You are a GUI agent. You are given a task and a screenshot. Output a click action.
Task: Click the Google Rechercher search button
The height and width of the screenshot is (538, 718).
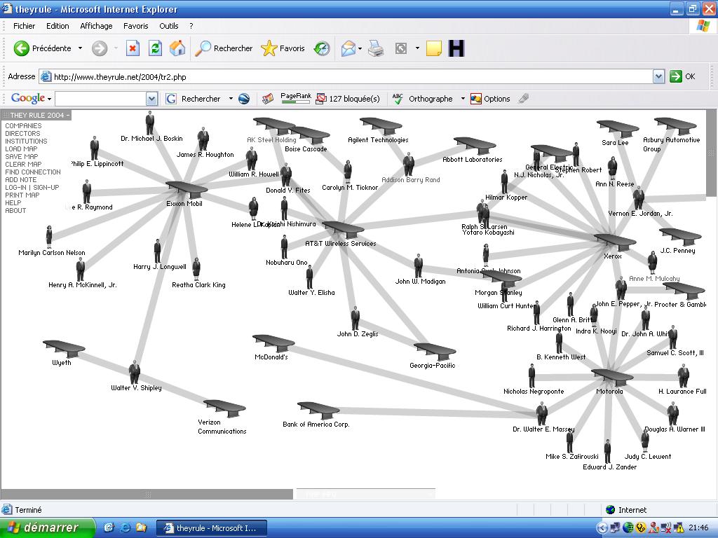tap(193, 98)
